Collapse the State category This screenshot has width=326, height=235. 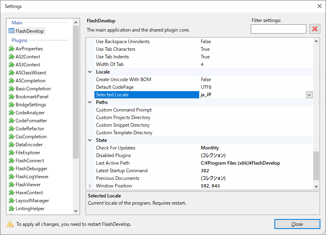pos(90,140)
